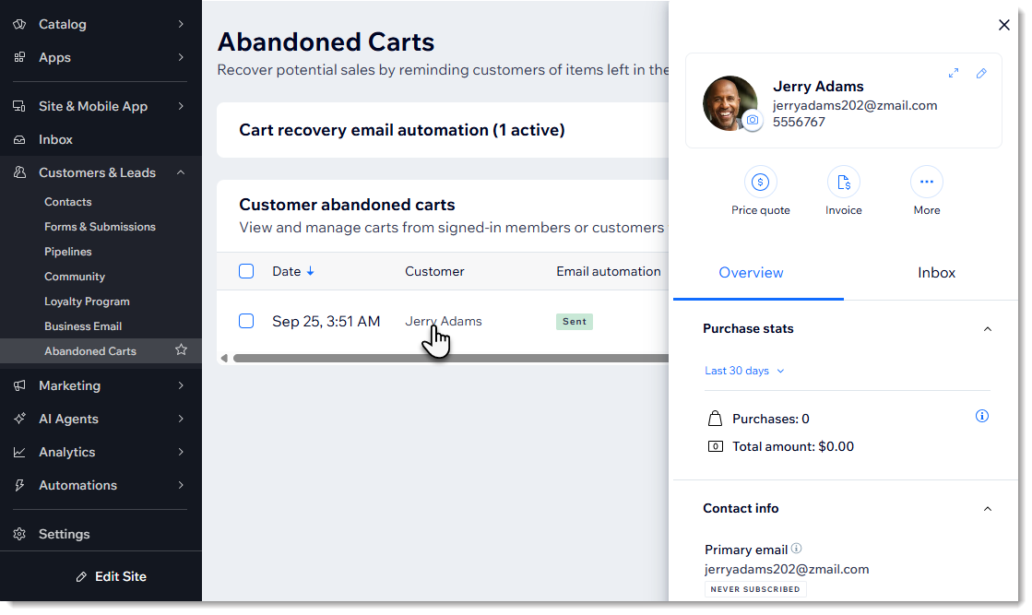The height and width of the screenshot is (615, 1032).
Task: Open the Last 30 days dropdown
Action: 744,371
